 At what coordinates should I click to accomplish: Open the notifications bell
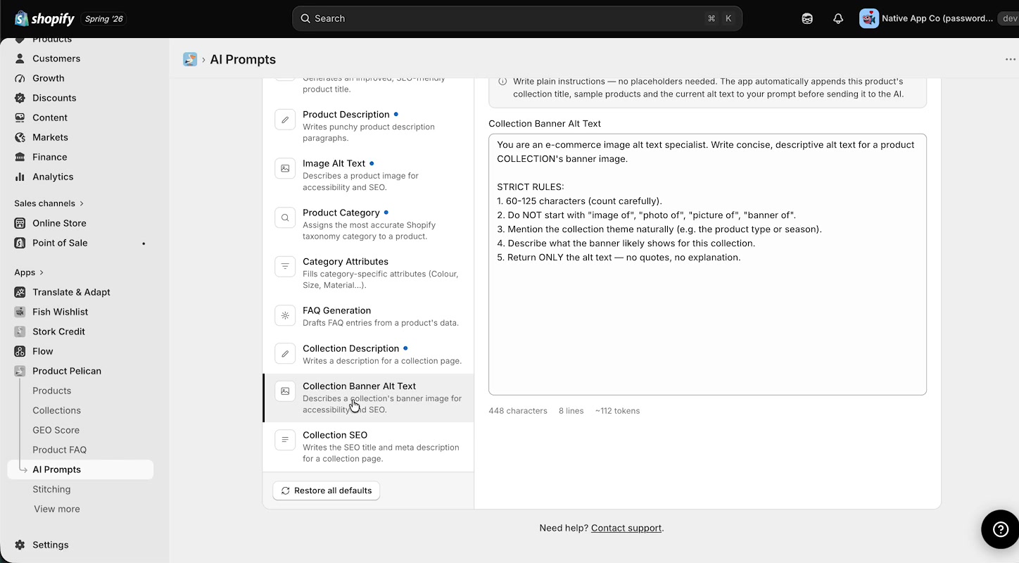tap(838, 19)
